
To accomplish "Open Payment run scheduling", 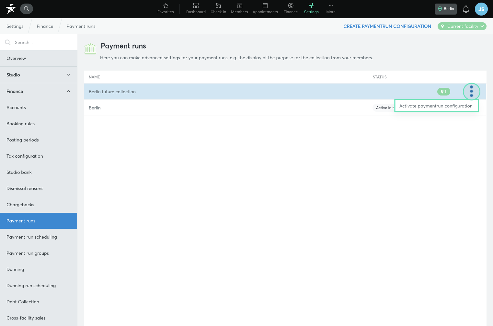I will tap(39, 237).
